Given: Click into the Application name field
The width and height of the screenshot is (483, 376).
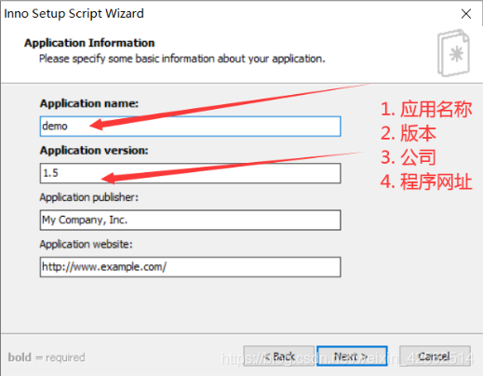Looking at the screenshot, I should [x=190, y=127].
